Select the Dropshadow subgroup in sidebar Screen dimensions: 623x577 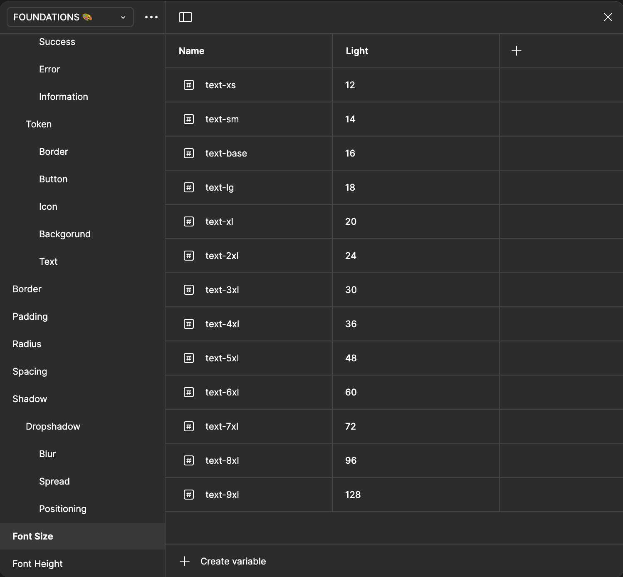pos(53,426)
